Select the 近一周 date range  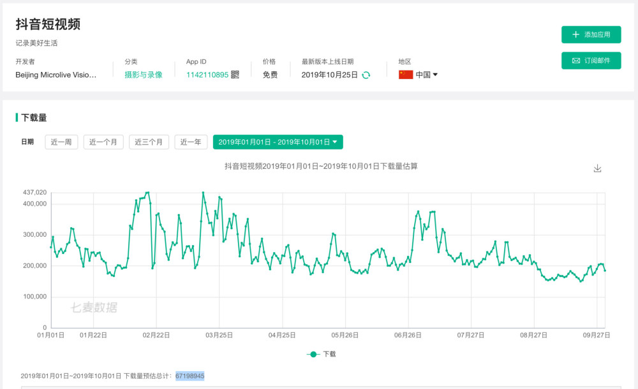point(61,142)
